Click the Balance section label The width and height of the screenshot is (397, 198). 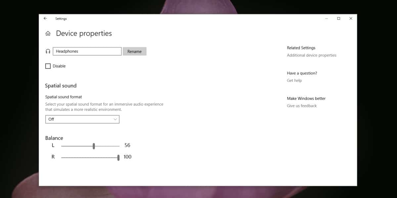pyautogui.click(x=54, y=138)
